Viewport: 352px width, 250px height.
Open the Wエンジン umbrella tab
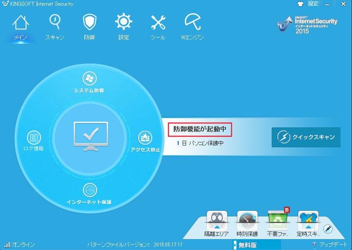192,28
